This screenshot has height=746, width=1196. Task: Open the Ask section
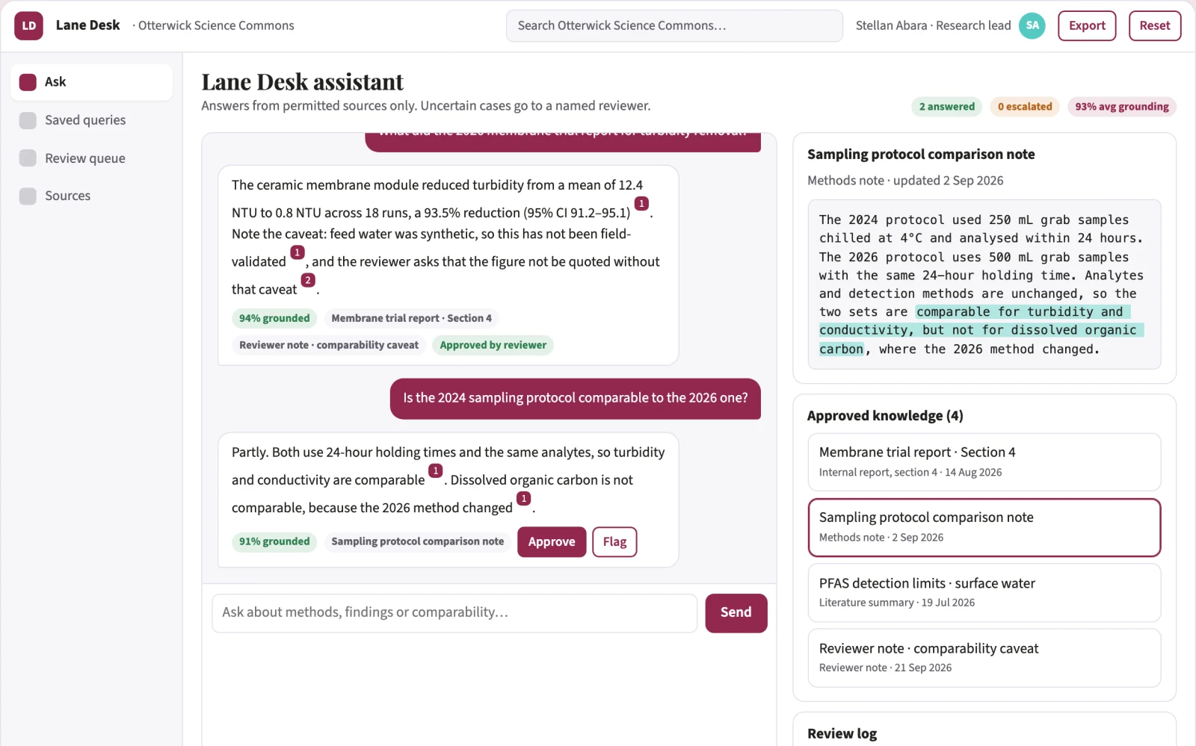pos(91,82)
